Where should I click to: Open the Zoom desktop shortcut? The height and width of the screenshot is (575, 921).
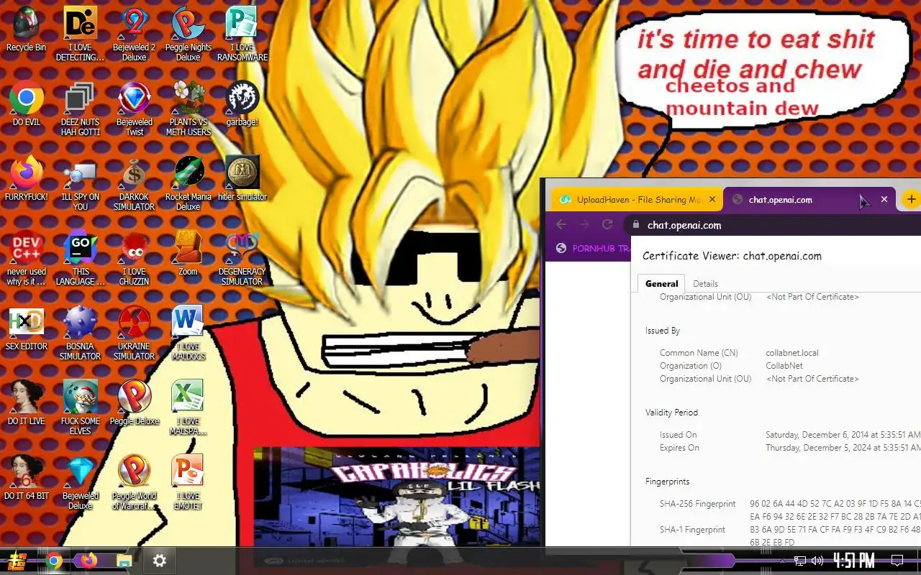pyautogui.click(x=188, y=253)
